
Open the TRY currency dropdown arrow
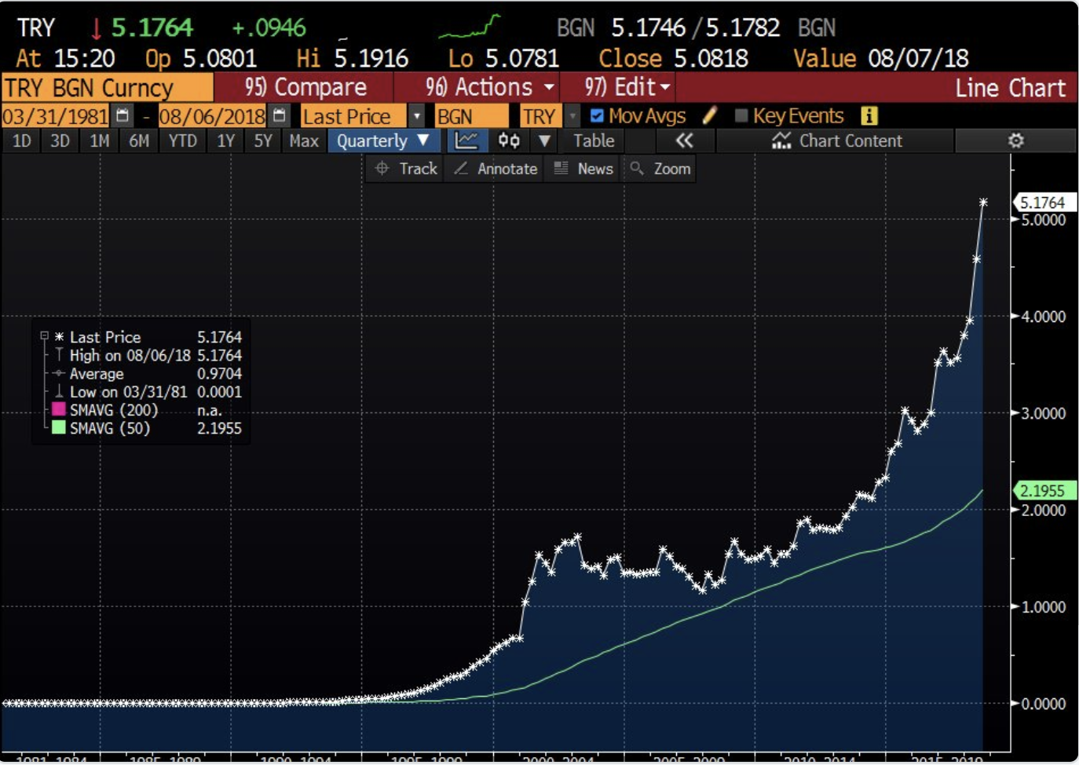[572, 116]
